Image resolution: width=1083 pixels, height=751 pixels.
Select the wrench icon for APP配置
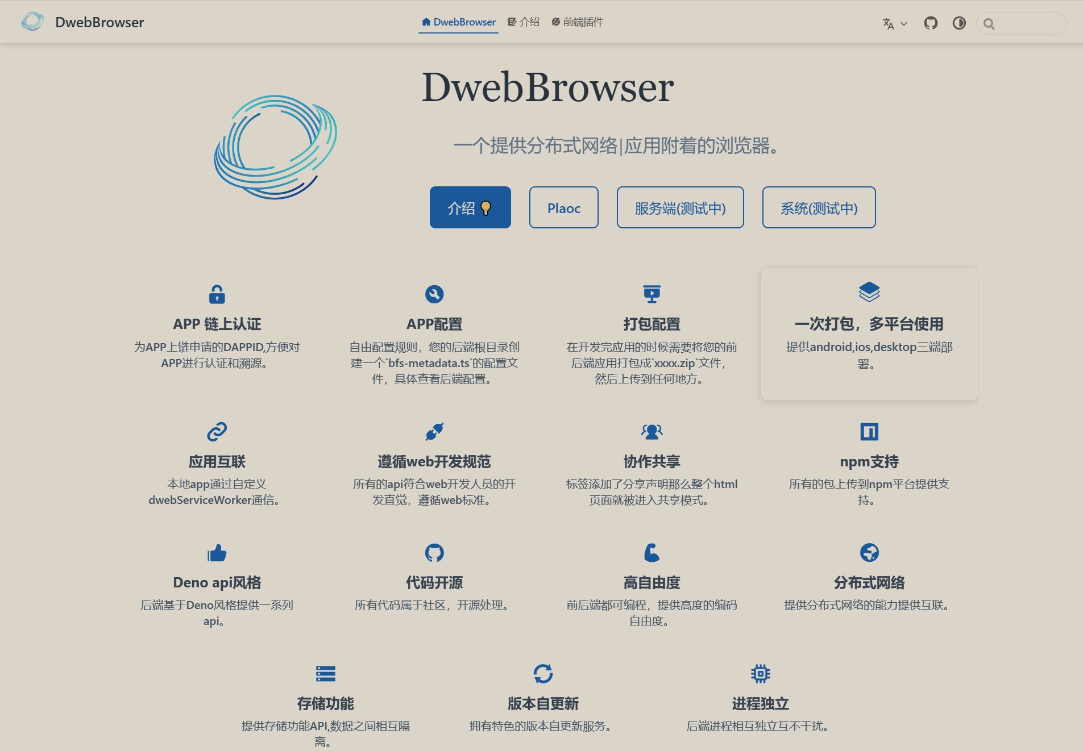(x=434, y=294)
